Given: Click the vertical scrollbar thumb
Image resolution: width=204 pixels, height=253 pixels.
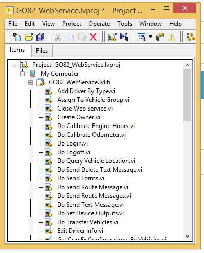Looking at the screenshot, I should [x=187, y=95].
